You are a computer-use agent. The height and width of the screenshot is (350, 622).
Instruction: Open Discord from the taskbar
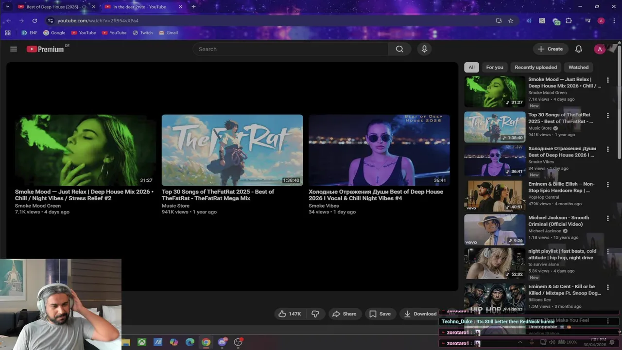[223, 342]
